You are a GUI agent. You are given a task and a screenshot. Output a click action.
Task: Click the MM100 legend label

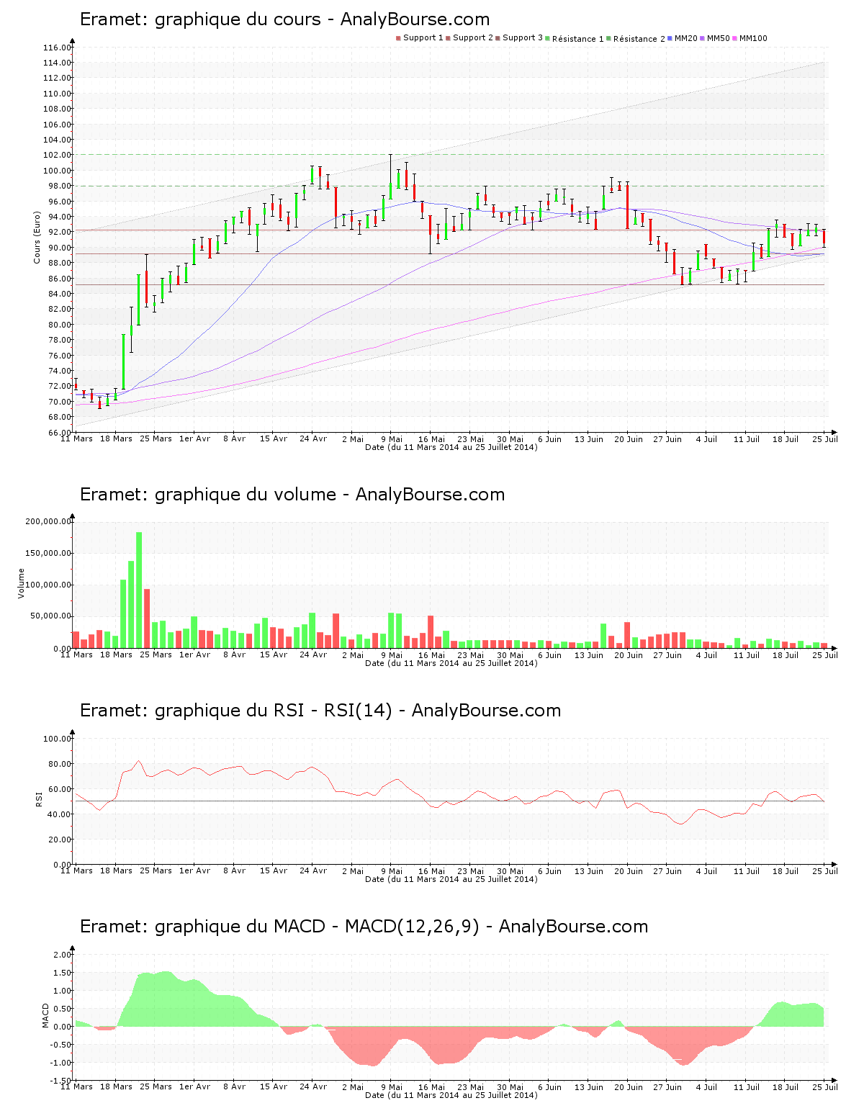point(753,38)
